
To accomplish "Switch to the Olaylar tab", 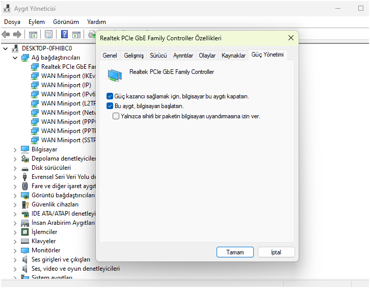I will (207, 56).
